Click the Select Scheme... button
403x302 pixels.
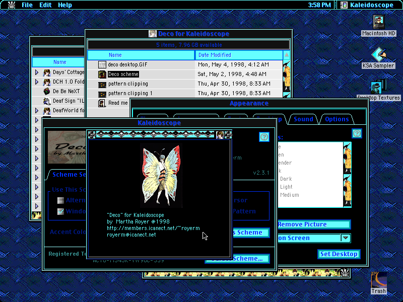[250, 259]
